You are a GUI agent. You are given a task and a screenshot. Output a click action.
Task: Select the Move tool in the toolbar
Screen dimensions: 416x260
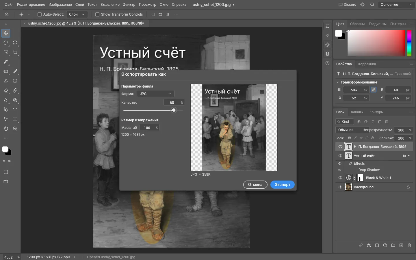tap(6, 33)
